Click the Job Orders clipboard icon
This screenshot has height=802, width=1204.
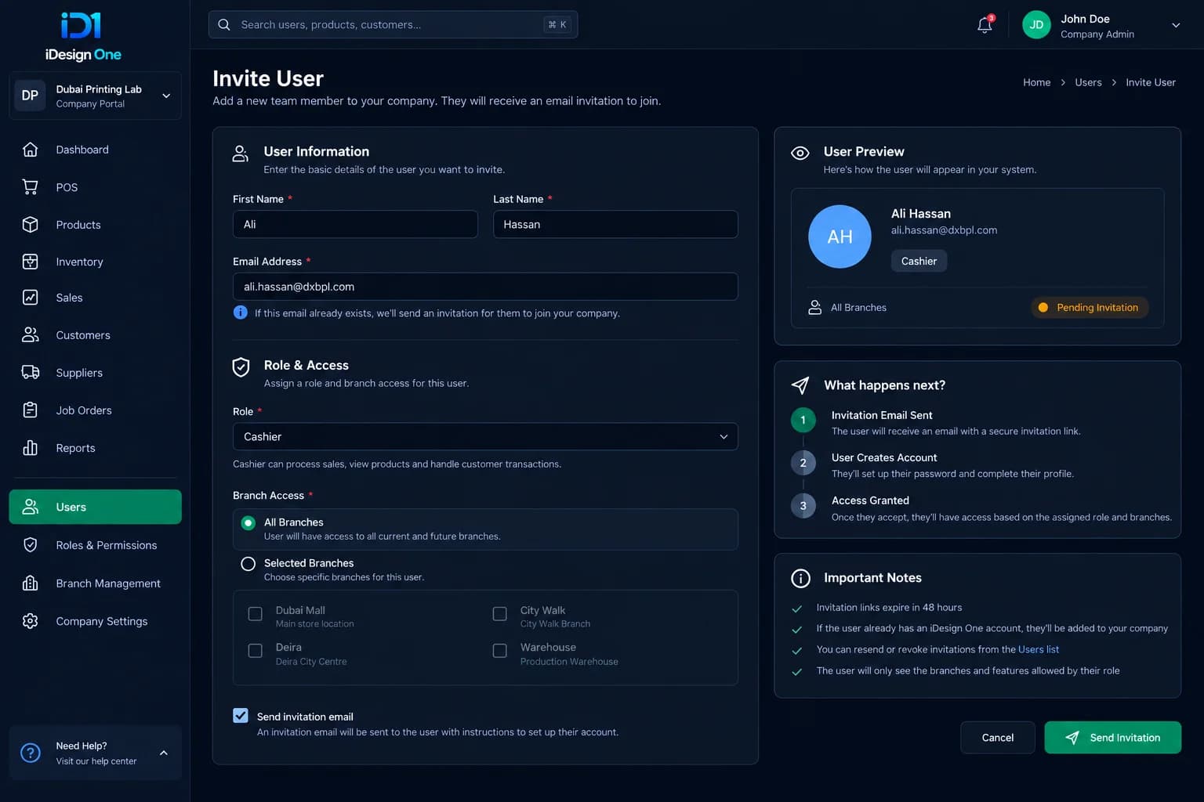(x=30, y=410)
